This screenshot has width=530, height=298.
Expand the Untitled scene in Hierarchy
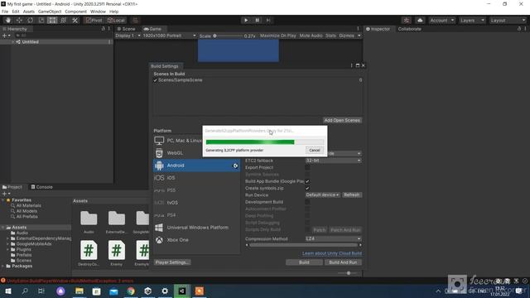pos(13,42)
